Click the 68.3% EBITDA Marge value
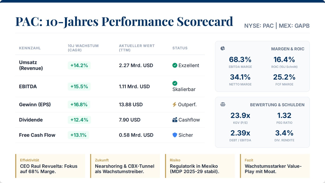Viewport: 325px width, 183px height. click(240, 60)
